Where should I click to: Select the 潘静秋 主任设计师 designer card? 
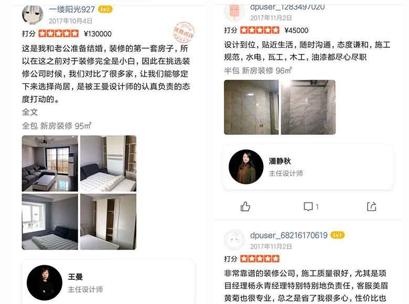(x=308, y=167)
